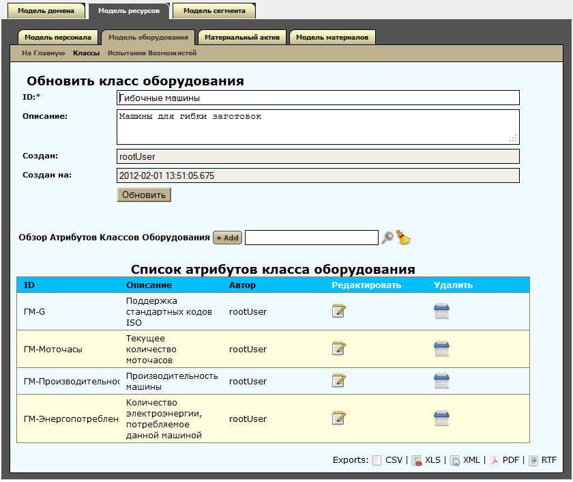Delete the ГМ-Производительность attribute
The height and width of the screenshot is (482, 573).
click(x=441, y=381)
